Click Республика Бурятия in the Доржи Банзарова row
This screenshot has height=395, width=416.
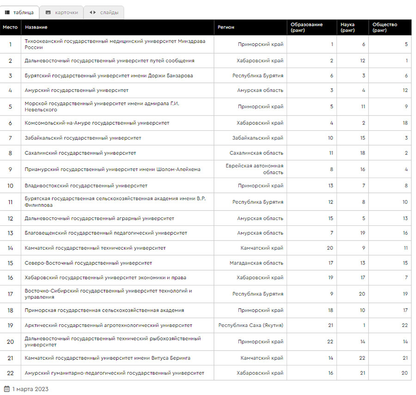pyautogui.click(x=258, y=76)
